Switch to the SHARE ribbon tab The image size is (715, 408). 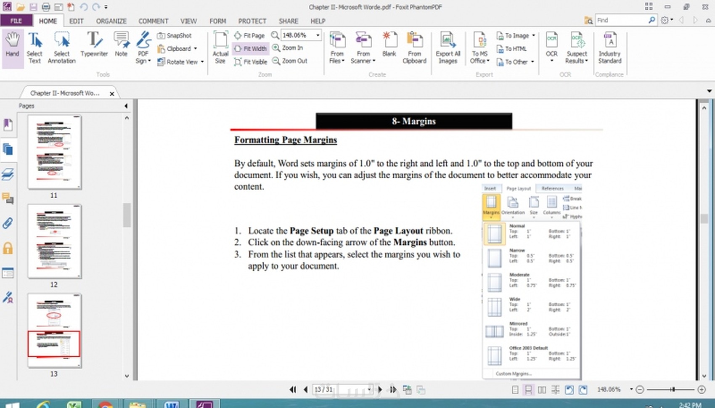pos(289,21)
